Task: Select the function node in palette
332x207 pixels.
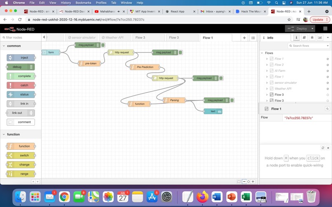Action: pyautogui.click(x=21, y=146)
